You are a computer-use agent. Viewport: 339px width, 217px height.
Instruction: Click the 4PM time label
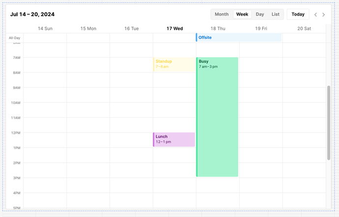[17, 193]
